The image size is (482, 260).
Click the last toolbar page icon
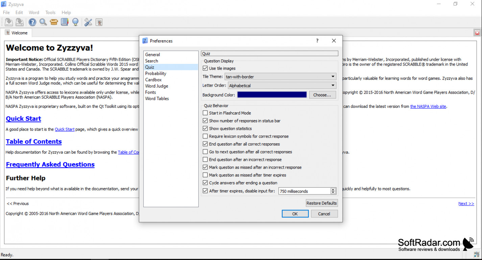[x=99, y=22]
